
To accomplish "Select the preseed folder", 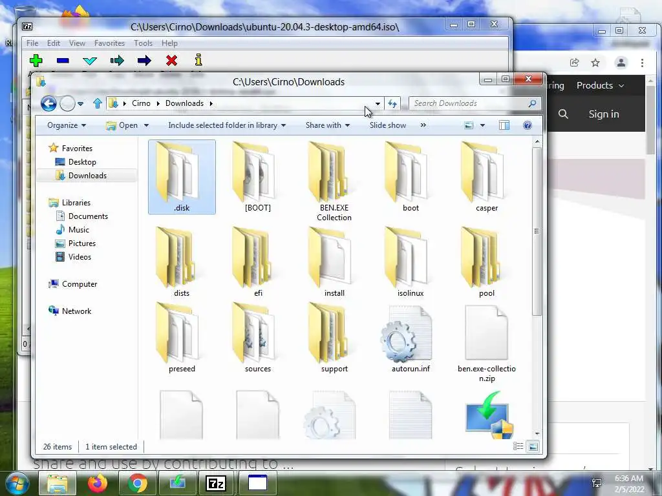I will [182, 338].
